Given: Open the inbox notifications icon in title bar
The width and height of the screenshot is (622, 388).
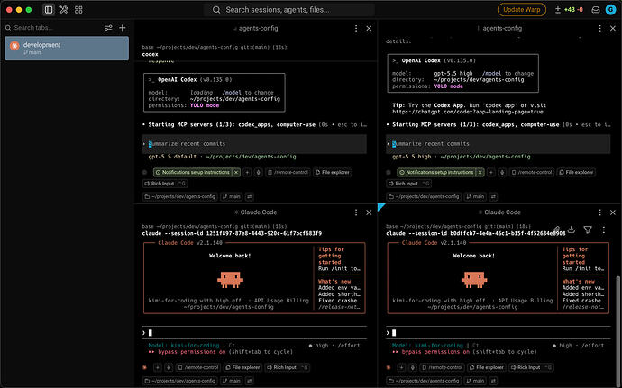Looking at the screenshot, I should point(596,10).
